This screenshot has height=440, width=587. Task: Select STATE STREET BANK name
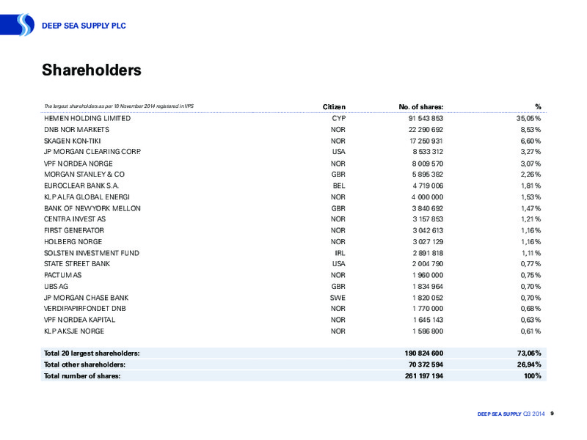pyautogui.click(x=77, y=264)
